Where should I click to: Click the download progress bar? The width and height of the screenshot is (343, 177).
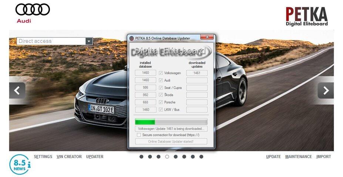[171, 121]
